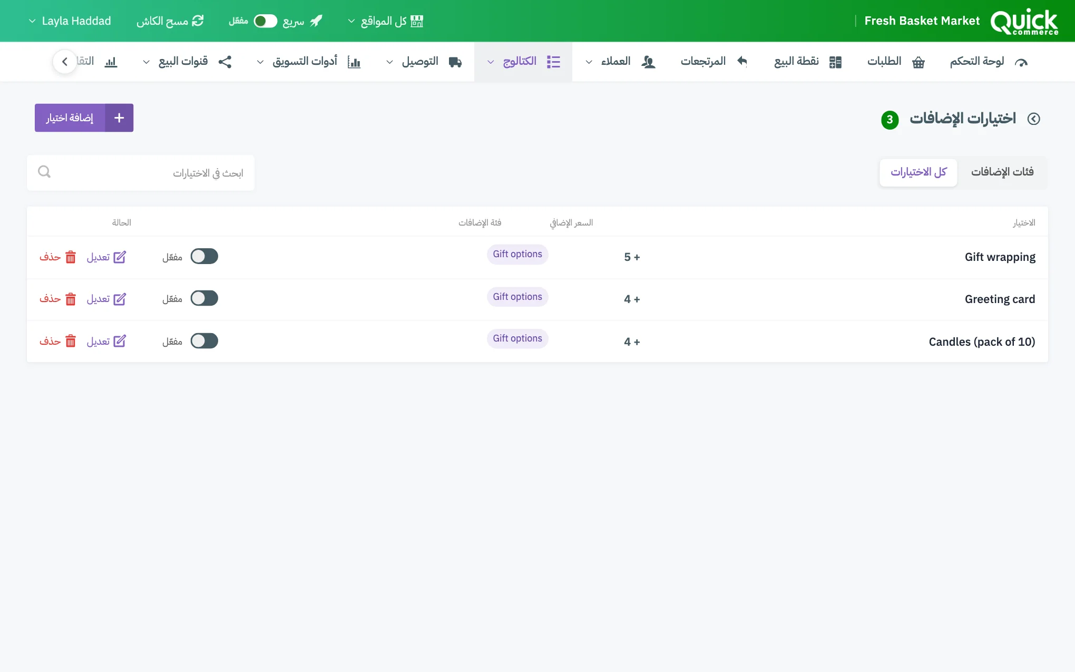Click Gift options tag in Gift wrapping row
Screen dimensions: 1075x672
(517, 255)
